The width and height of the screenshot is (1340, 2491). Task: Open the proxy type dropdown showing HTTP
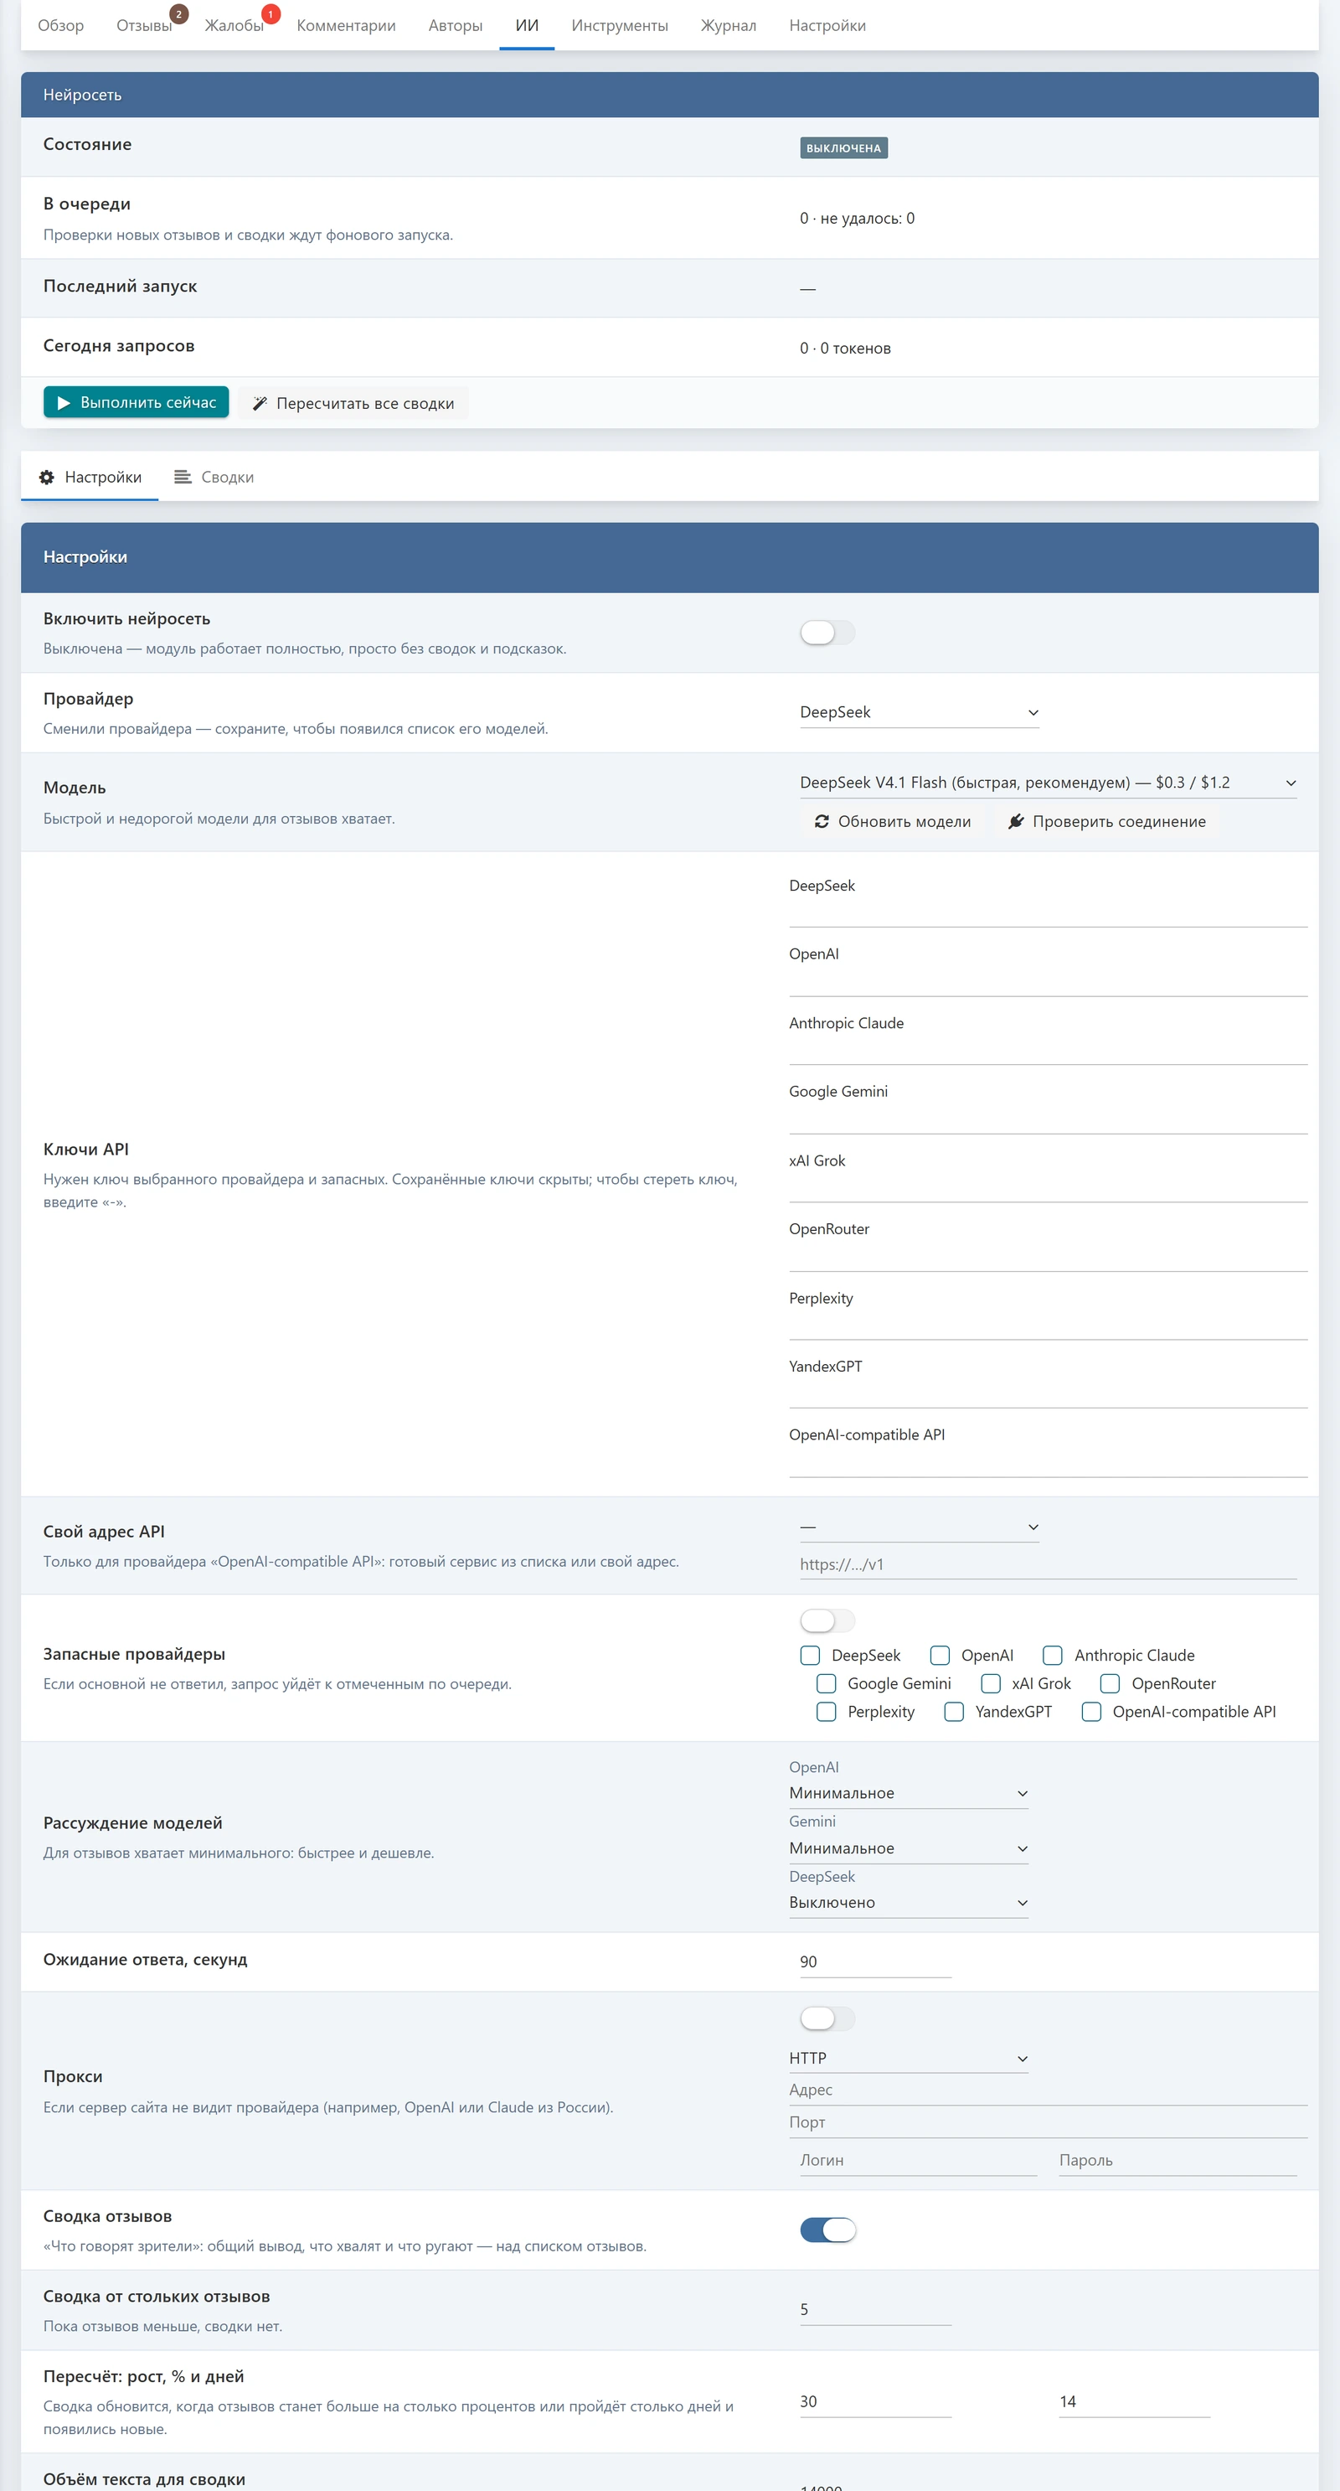point(909,2058)
